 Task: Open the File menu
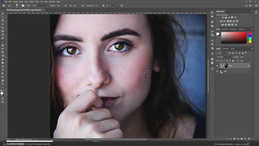pyautogui.click(x=6, y=2)
